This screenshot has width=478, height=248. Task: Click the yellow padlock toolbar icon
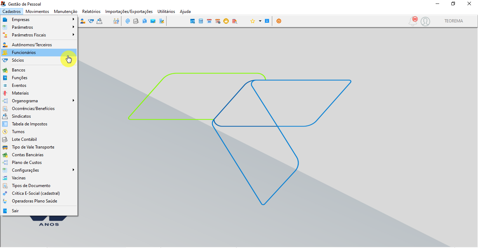pyautogui.click(x=226, y=21)
